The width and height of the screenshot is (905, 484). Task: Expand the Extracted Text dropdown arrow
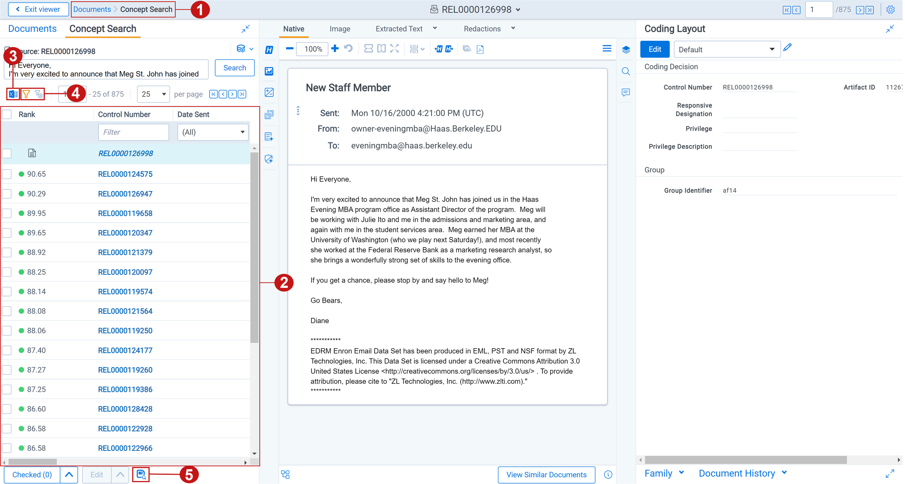click(x=435, y=28)
